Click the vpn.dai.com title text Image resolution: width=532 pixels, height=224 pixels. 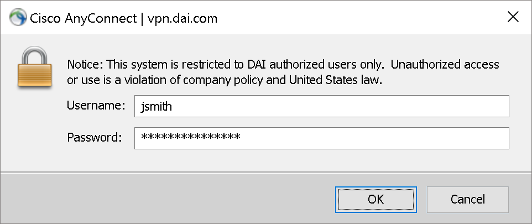(182, 18)
